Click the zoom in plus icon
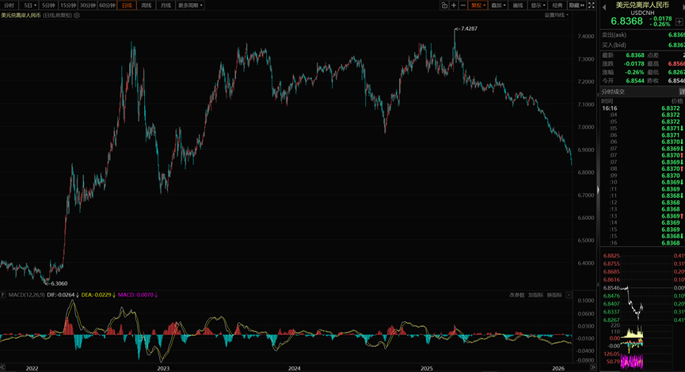This screenshot has height=372, width=685. pos(454,5)
